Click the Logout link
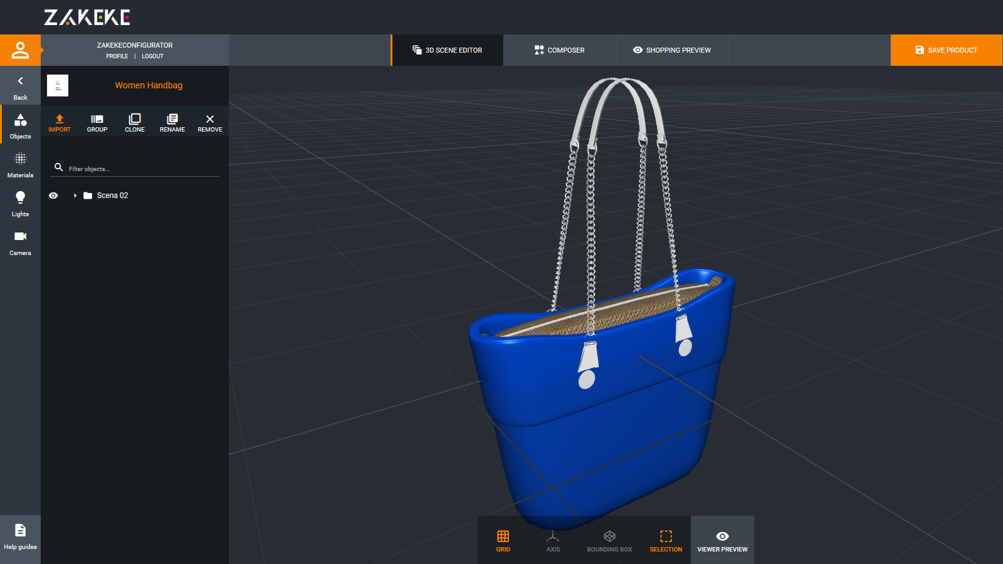The height and width of the screenshot is (564, 1003). pyautogui.click(x=152, y=56)
